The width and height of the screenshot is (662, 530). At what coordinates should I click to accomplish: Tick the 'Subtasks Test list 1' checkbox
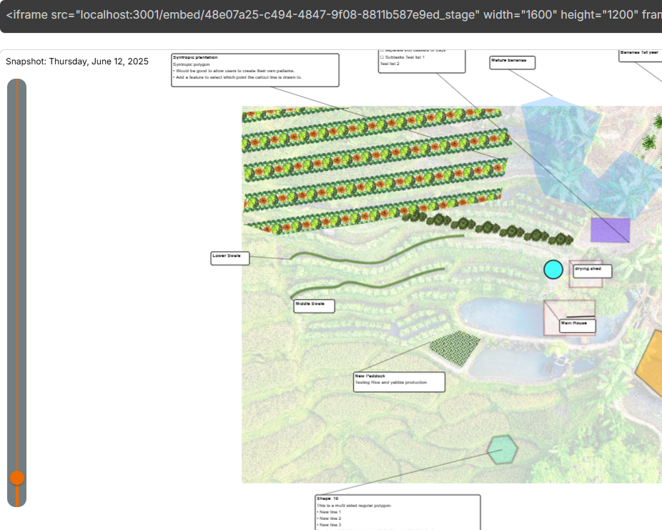pos(382,57)
